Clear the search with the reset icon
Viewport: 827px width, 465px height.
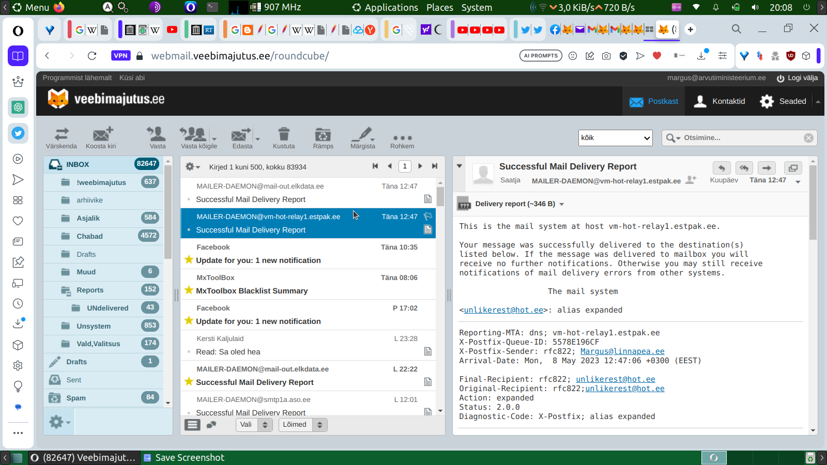click(x=809, y=138)
